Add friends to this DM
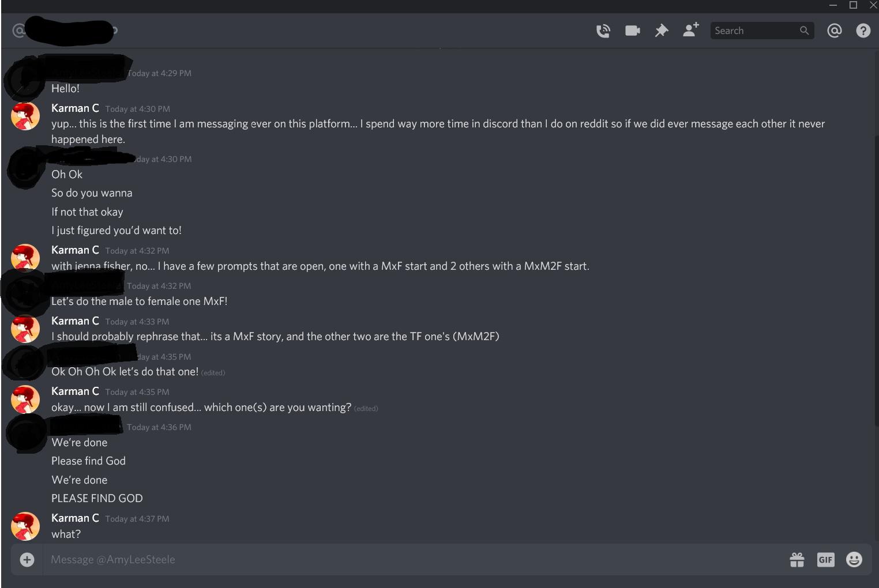 click(x=690, y=30)
